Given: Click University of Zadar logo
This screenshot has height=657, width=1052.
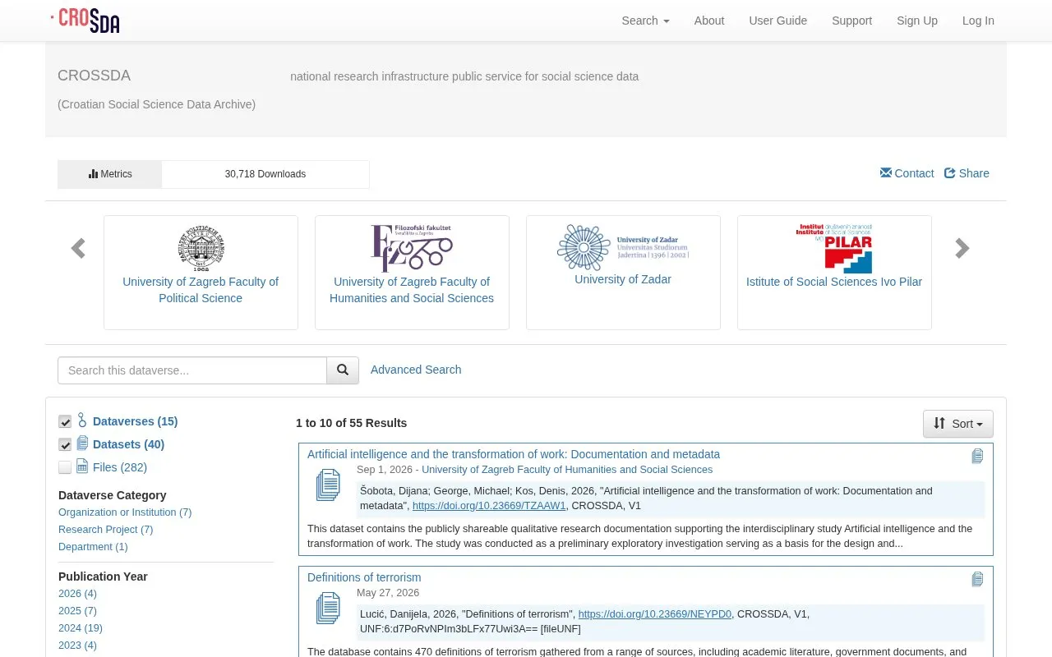Looking at the screenshot, I should click(x=623, y=247).
